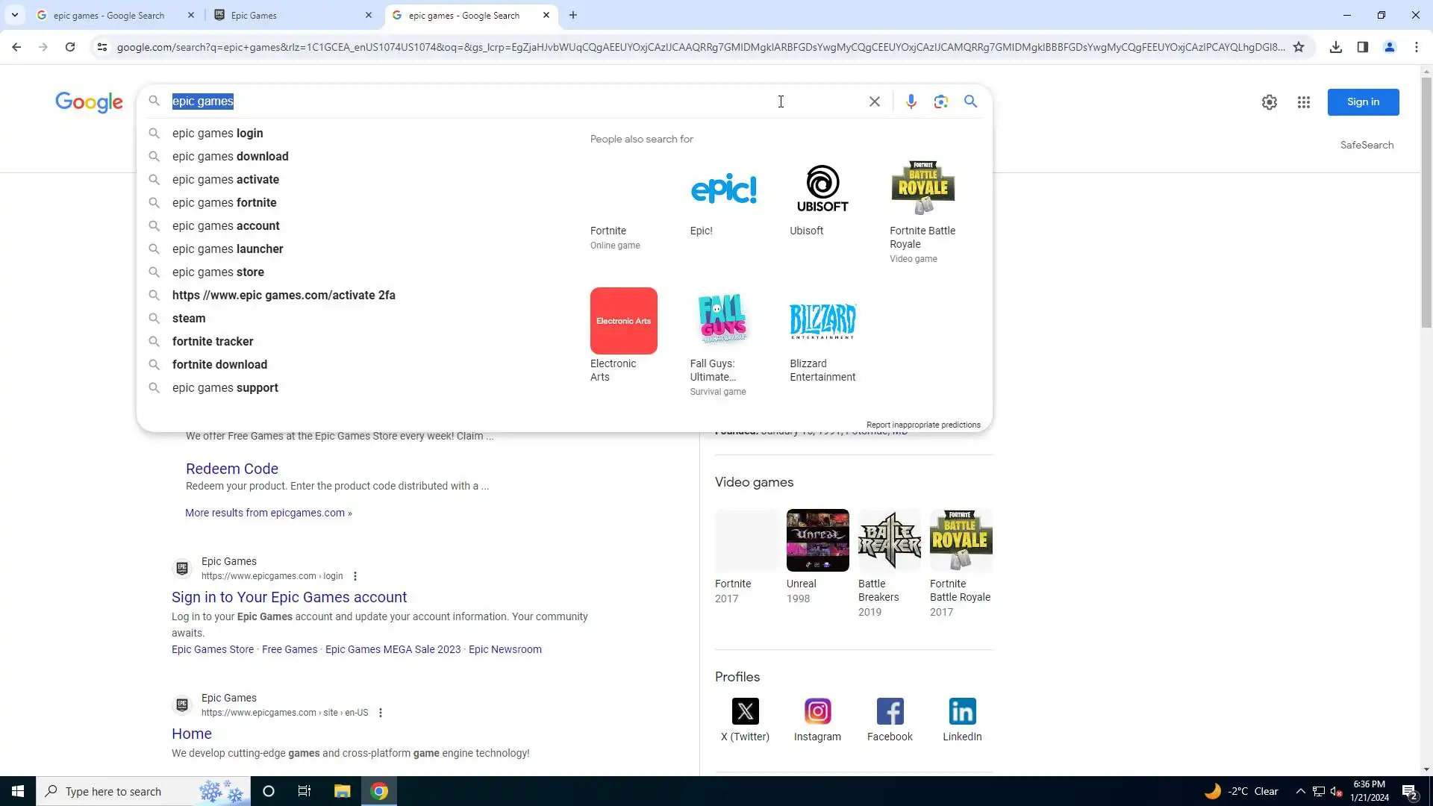Screen dimensions: 1433x806
Task: Clear the search box text
Action: click(875, 101)
